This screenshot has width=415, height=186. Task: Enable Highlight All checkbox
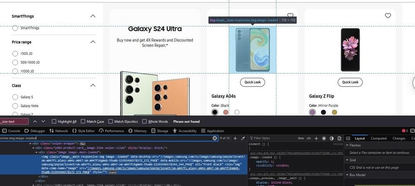(x=54, y=121)
